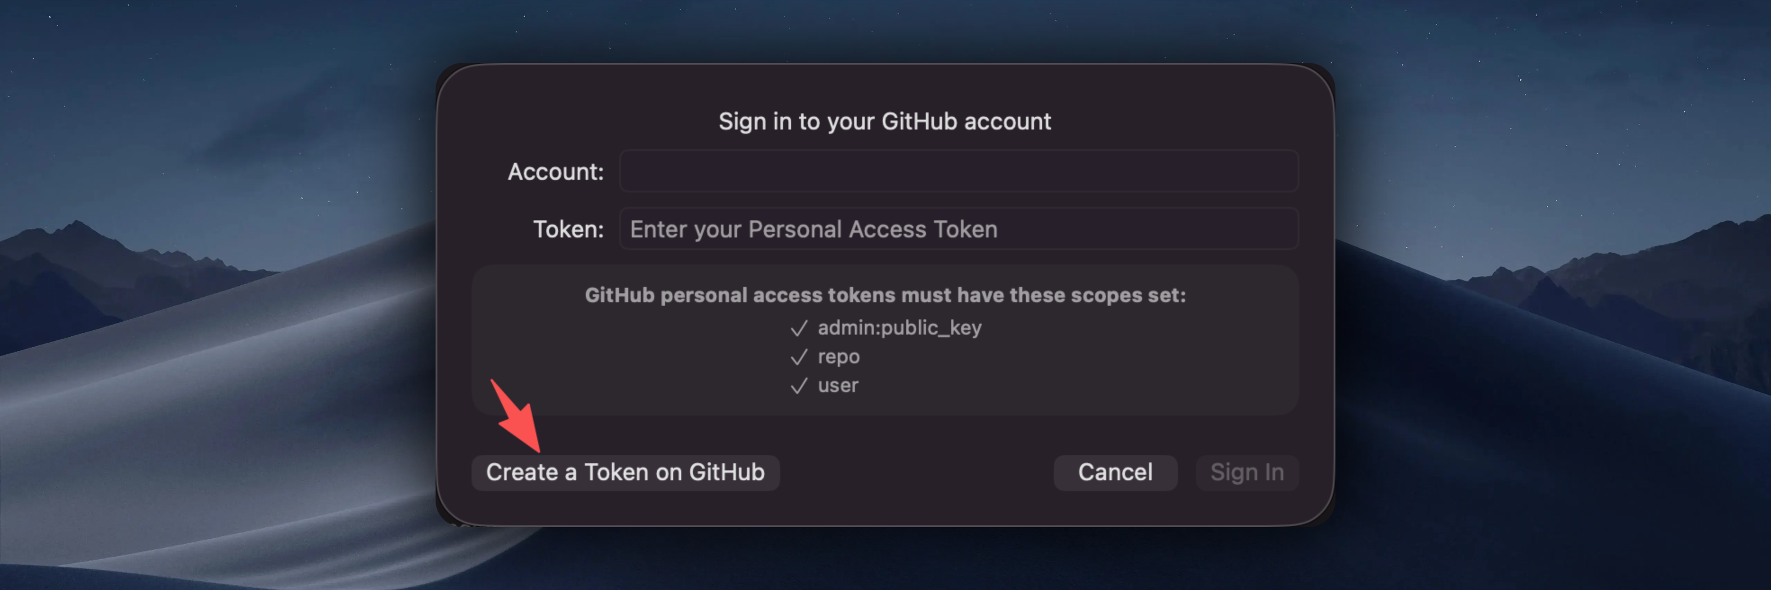1771x590 pixels.
Task: Click the user scope checkmark
Action: [x=798, y=385]
